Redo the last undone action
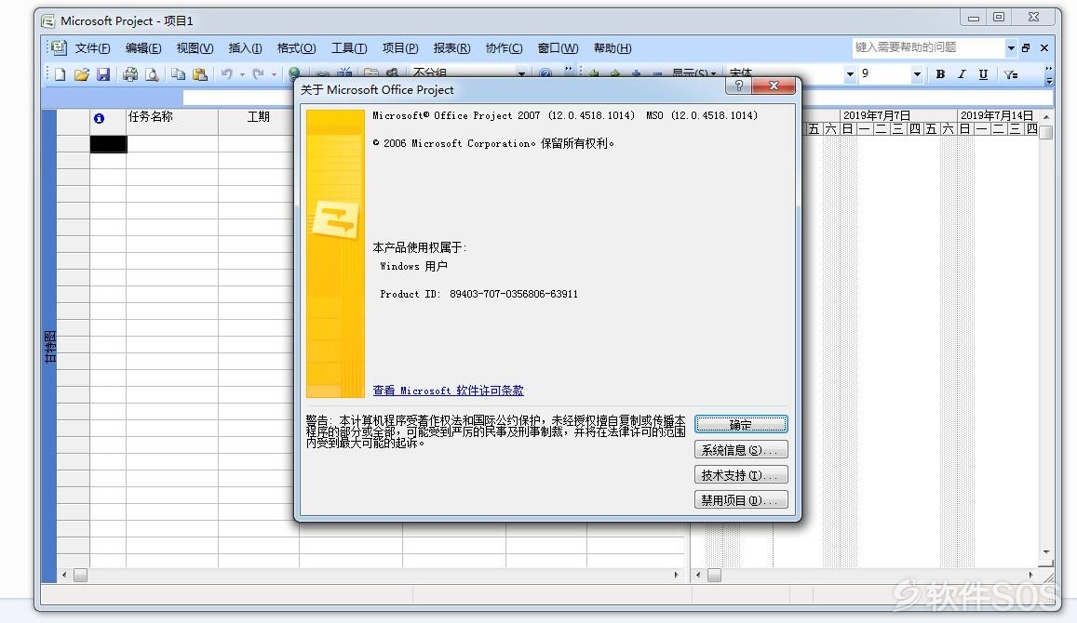Viewport: 1077px width, 623px height. [258, 74]
